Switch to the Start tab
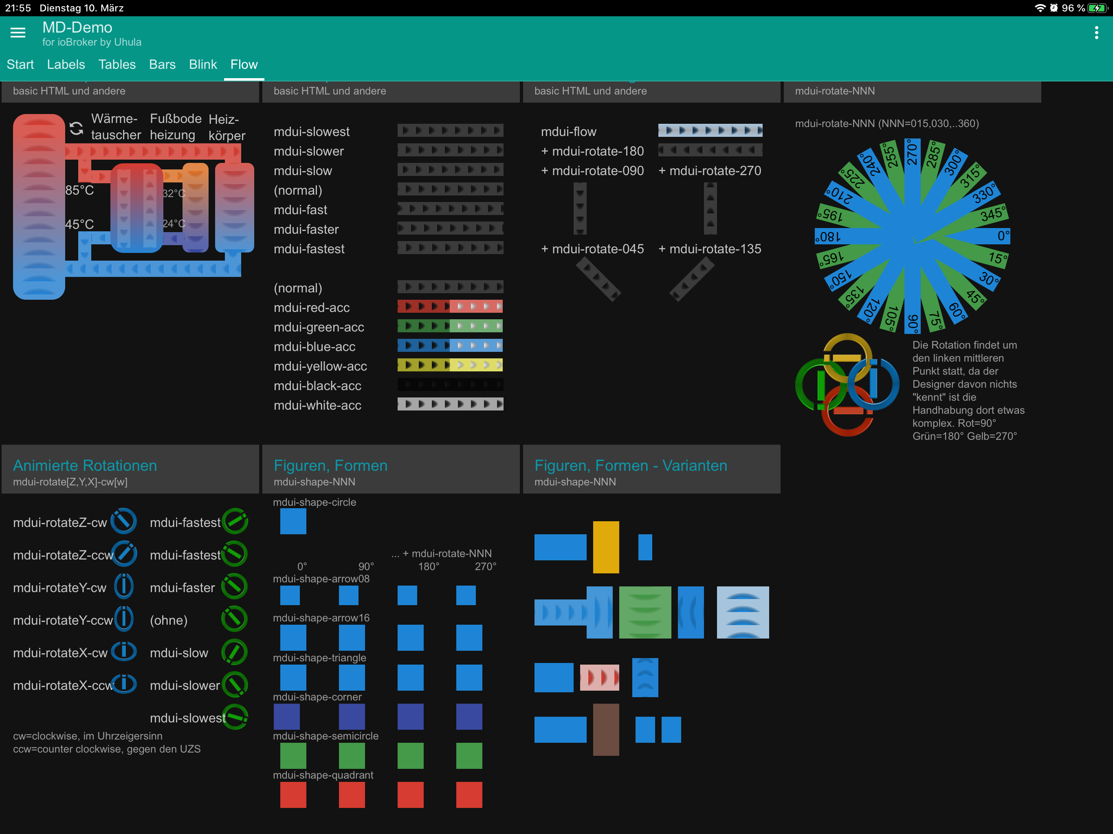 [x=20, y=64]
